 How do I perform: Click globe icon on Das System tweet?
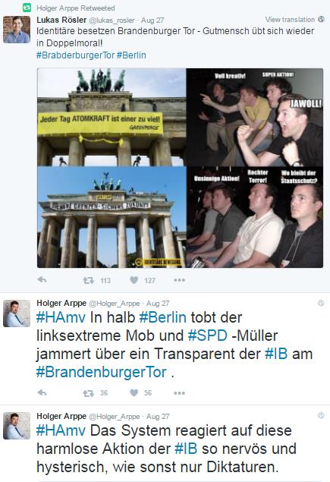point(321,416)
